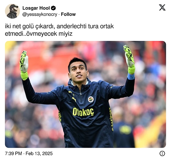Image resolution: width=171 pixels, height=162 pixels.
Task: Open the 7:39 PM timestamp link
Action: (13, 153)
